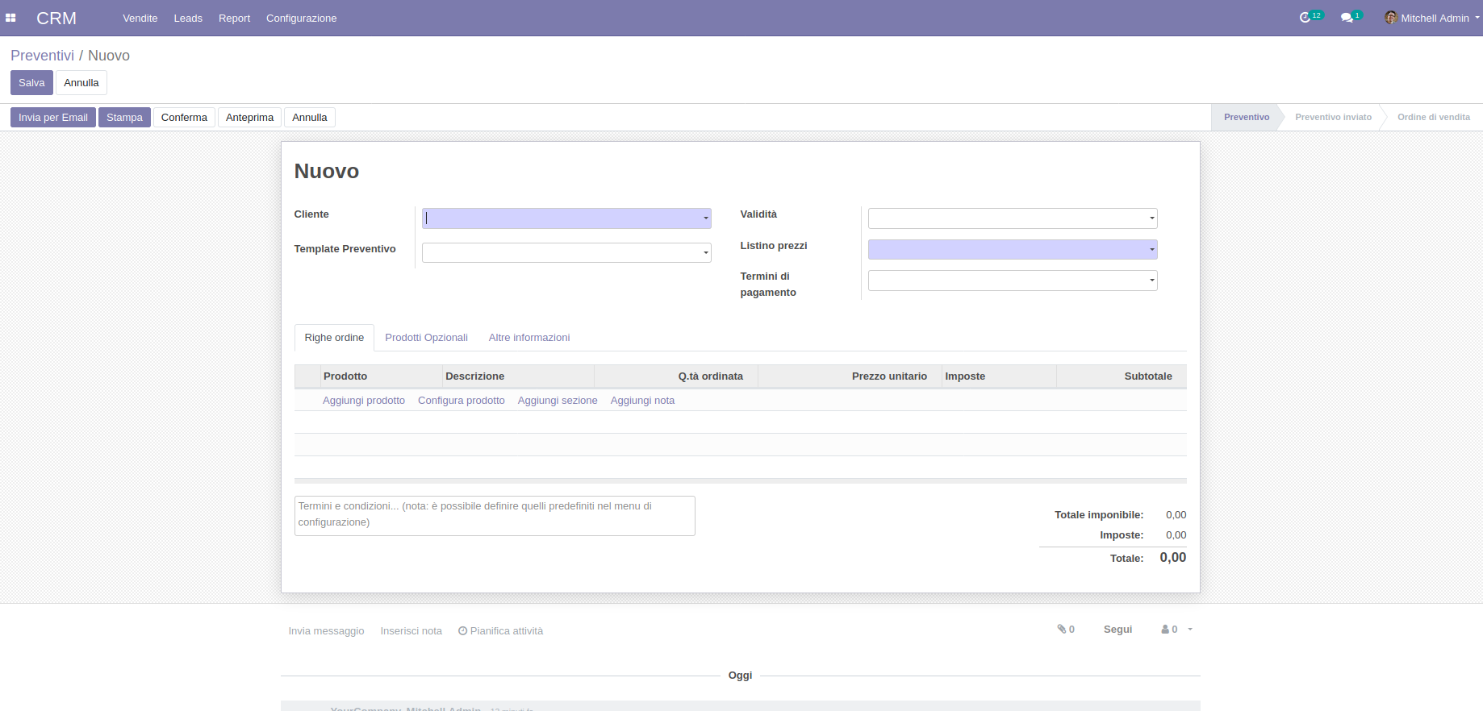Click Aggiungi sezione link

[558, 401]
